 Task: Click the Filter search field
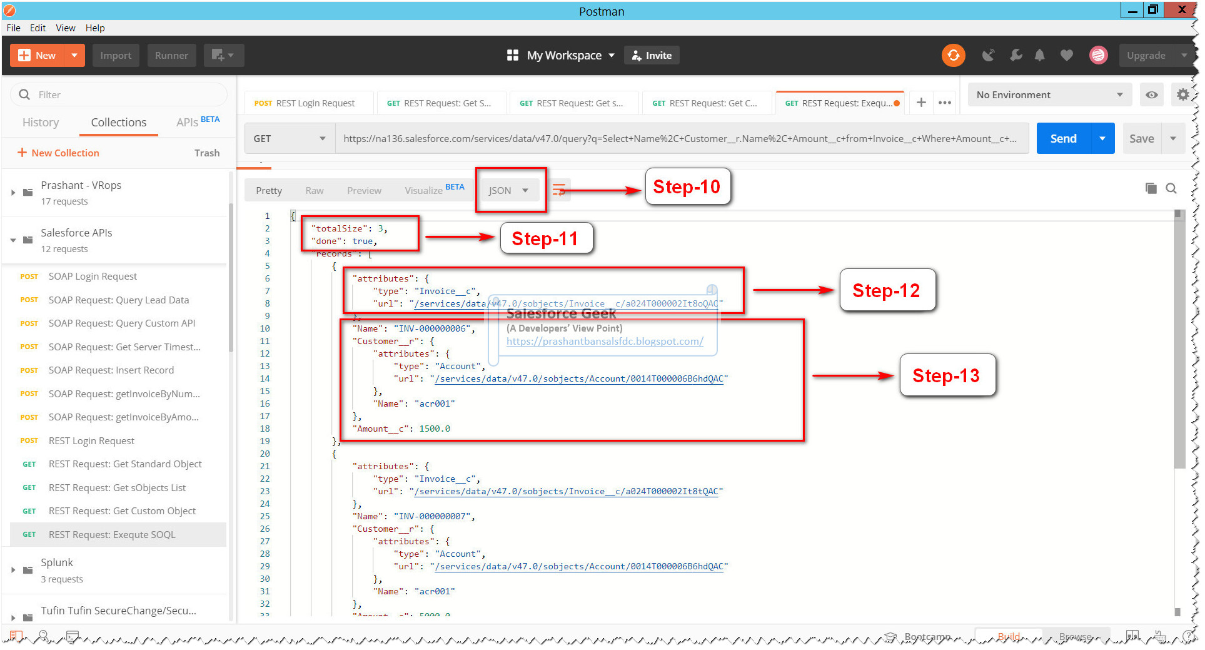click(x=119, y=94)
